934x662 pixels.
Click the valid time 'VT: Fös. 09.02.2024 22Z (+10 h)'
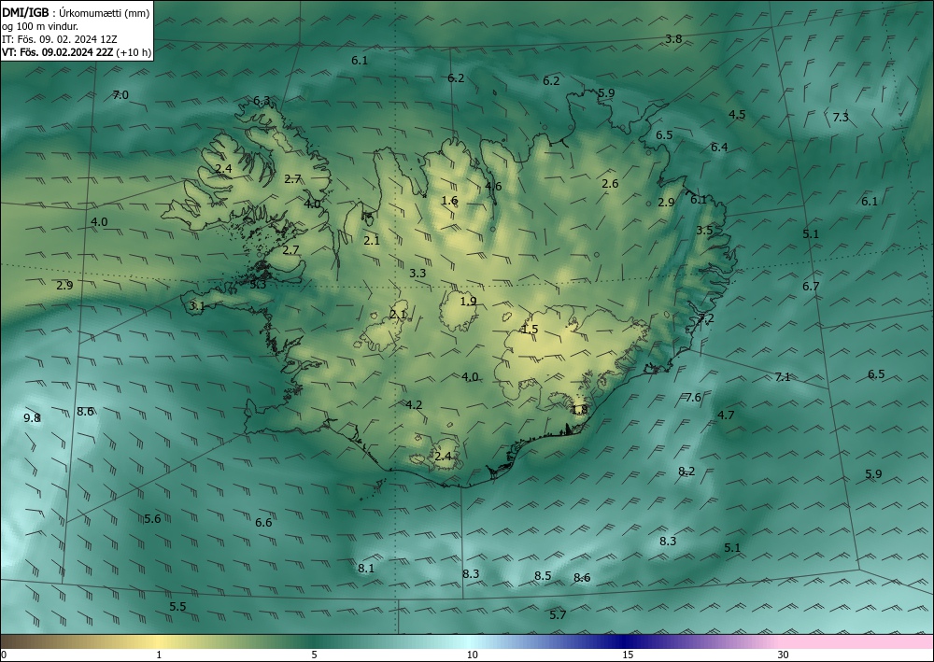(77, 52)
